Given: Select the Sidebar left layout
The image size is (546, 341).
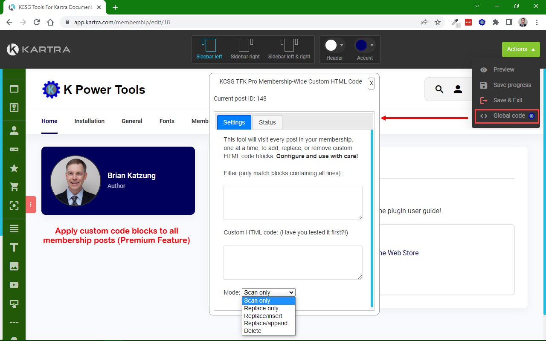Looking at the screenshot, I should point(209,49).
